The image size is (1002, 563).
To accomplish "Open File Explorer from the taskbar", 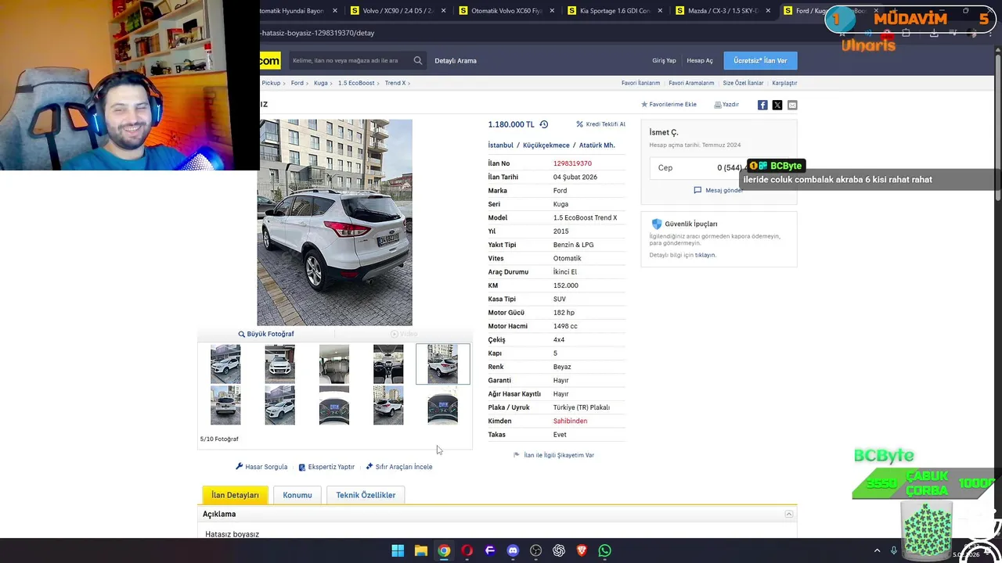I will click(x=421, y=550).
